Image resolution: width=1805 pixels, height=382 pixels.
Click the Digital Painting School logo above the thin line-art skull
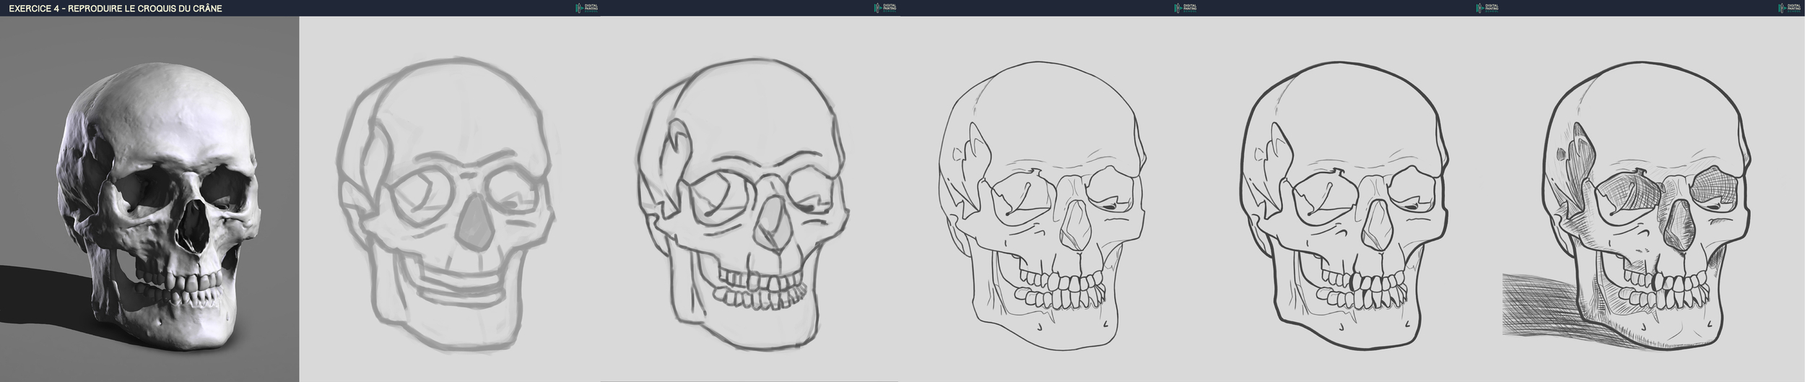[1185, 8]
